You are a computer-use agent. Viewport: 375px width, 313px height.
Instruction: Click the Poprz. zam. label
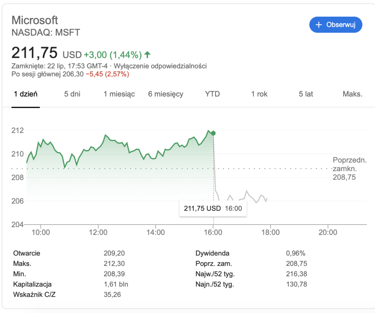[x=214, y=263]
